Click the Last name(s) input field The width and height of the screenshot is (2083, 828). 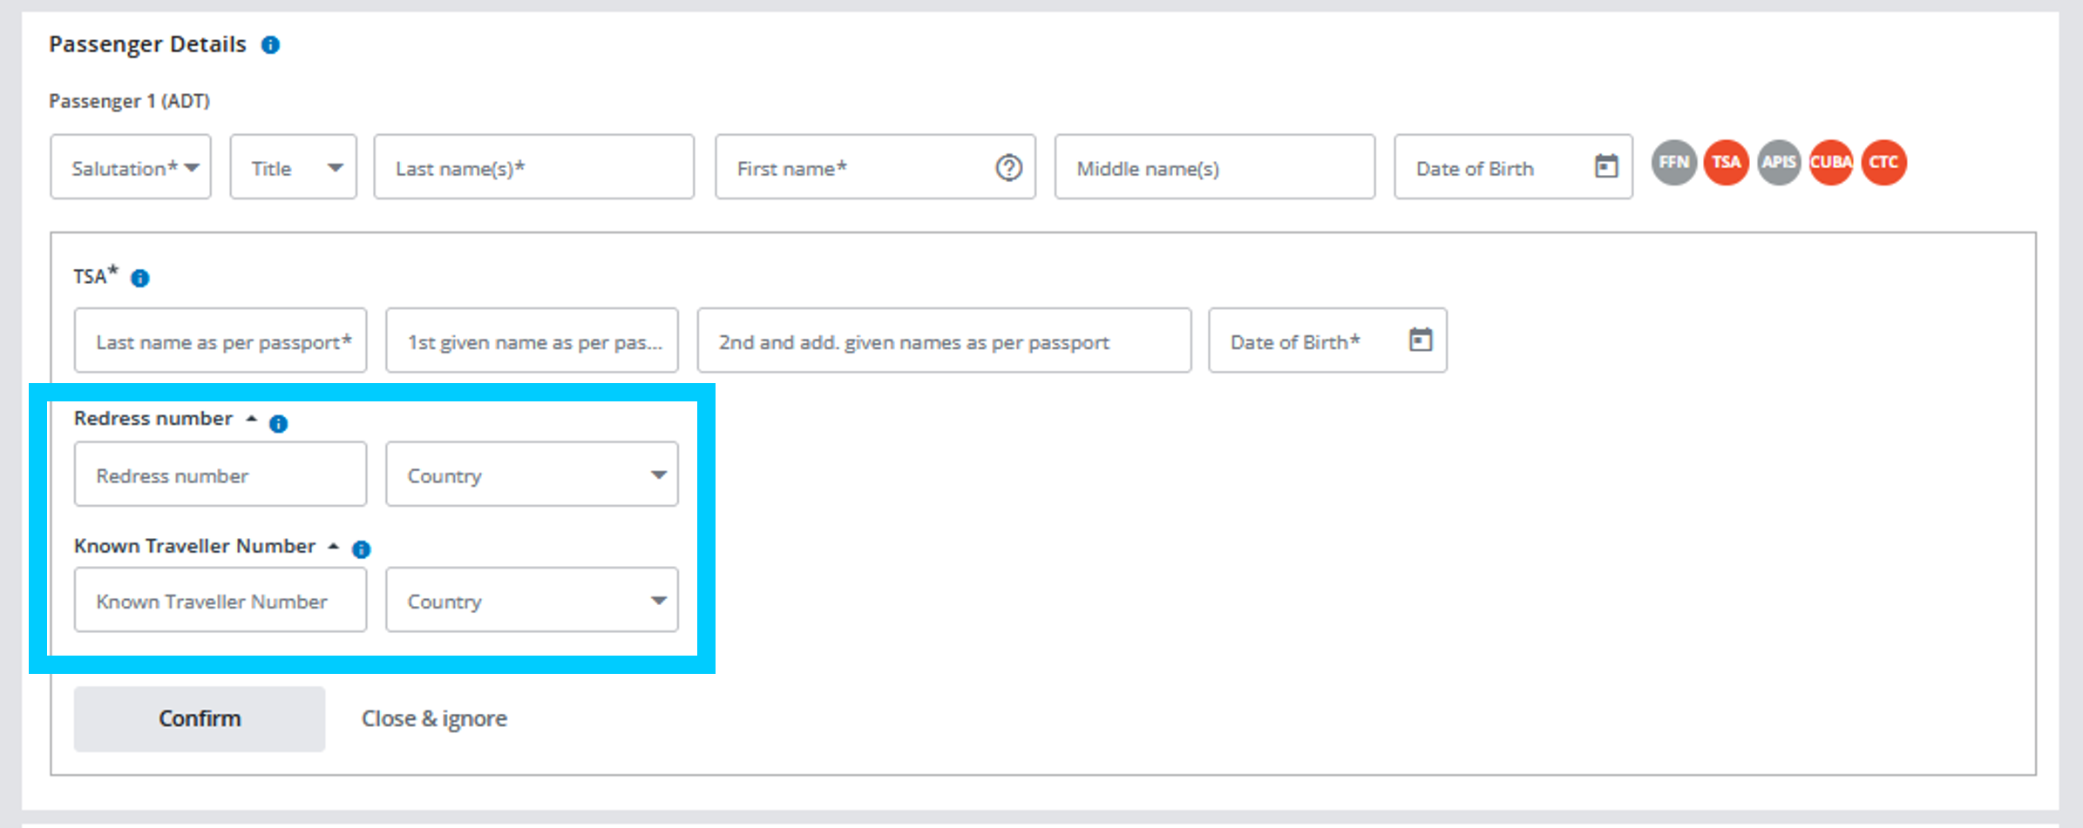coord(533,167)
